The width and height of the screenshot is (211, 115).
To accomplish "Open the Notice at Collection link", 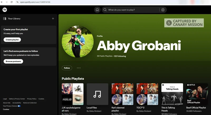I will [30, 103].
